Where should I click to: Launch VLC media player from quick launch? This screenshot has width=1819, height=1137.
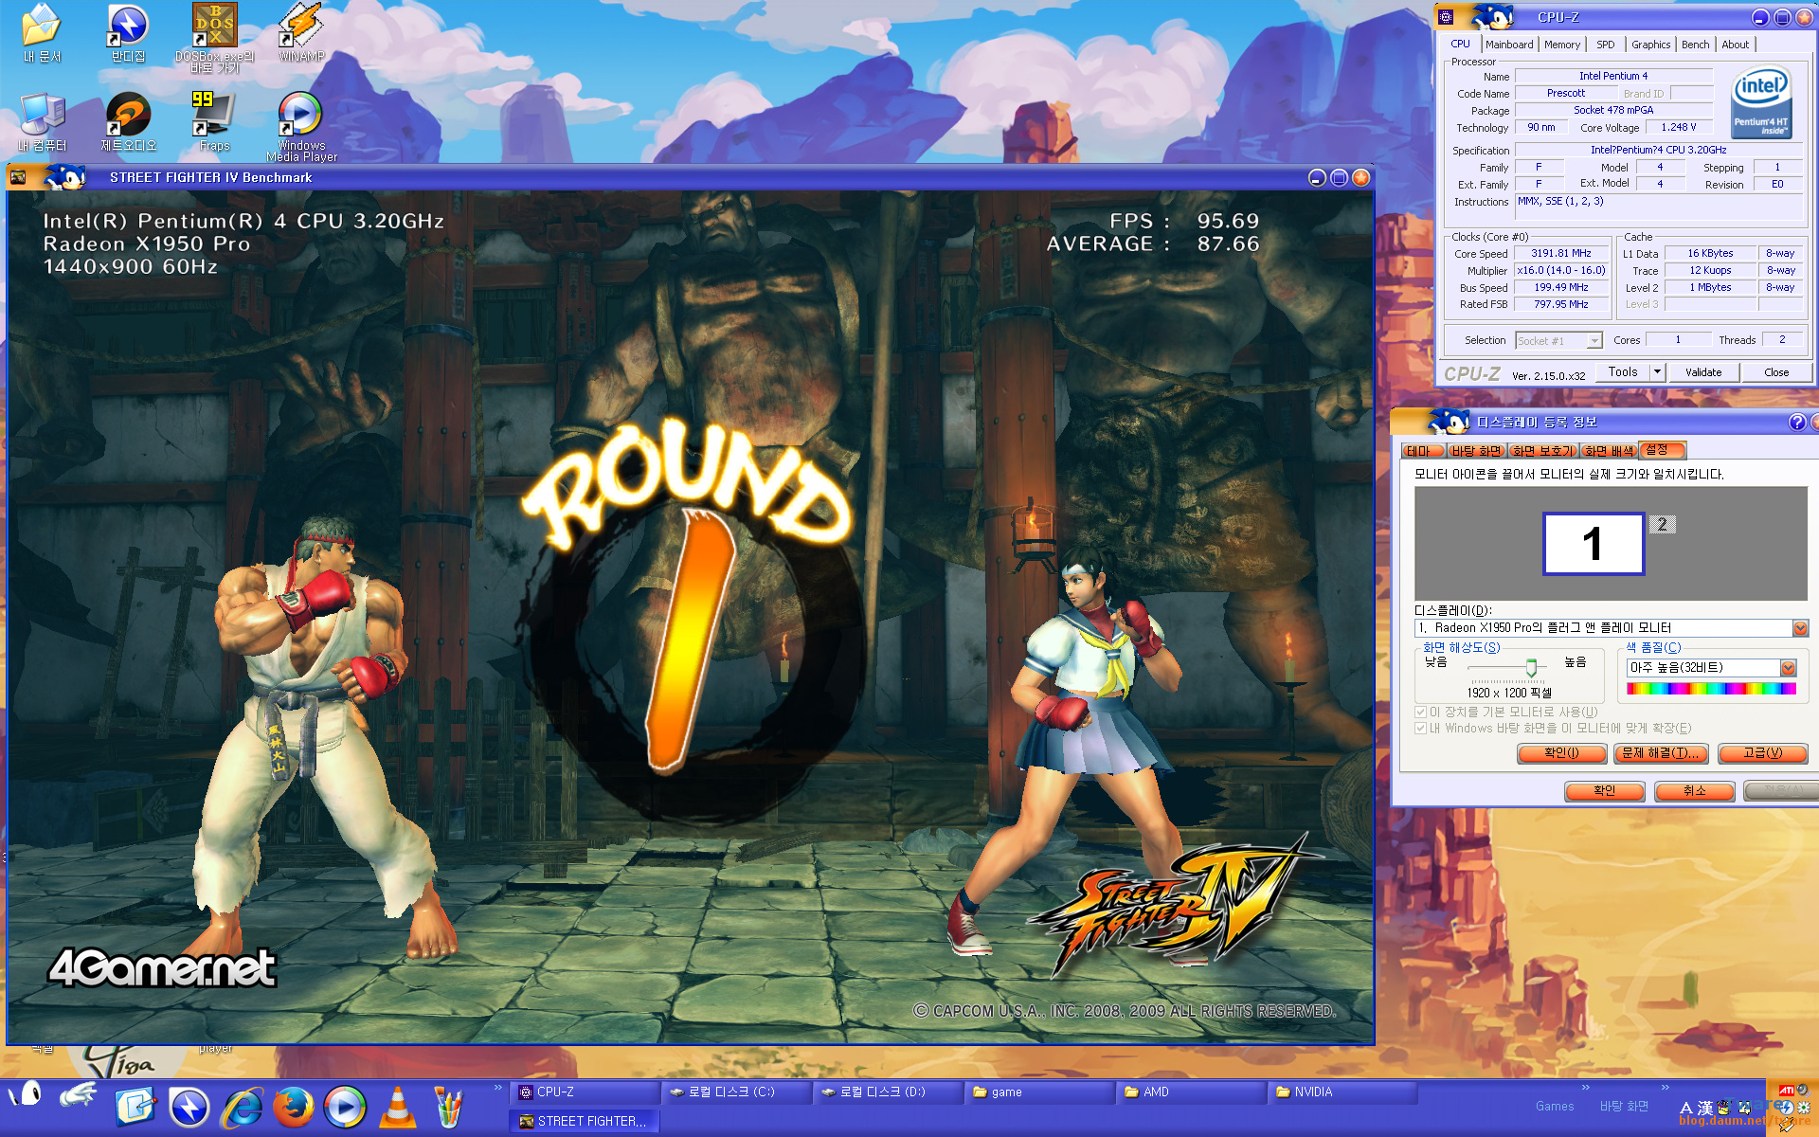point(397,1107)
